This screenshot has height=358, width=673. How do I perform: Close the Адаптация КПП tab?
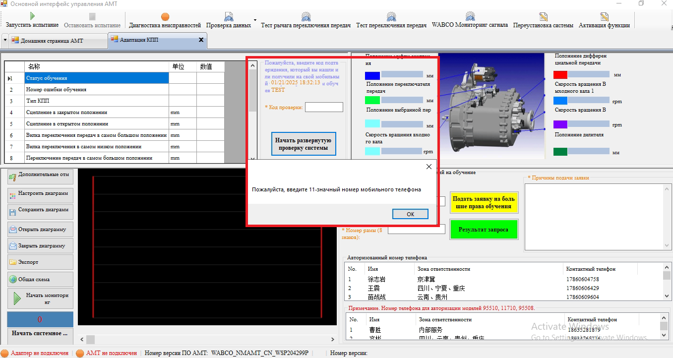click(201, 40)
